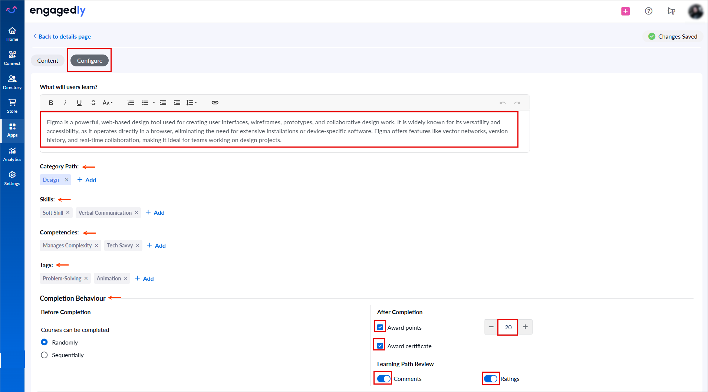Remove the Design category chip
The image size is (708, 392).
67,180
